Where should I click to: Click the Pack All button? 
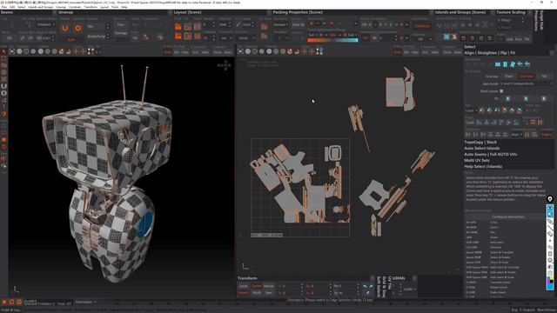298,25
